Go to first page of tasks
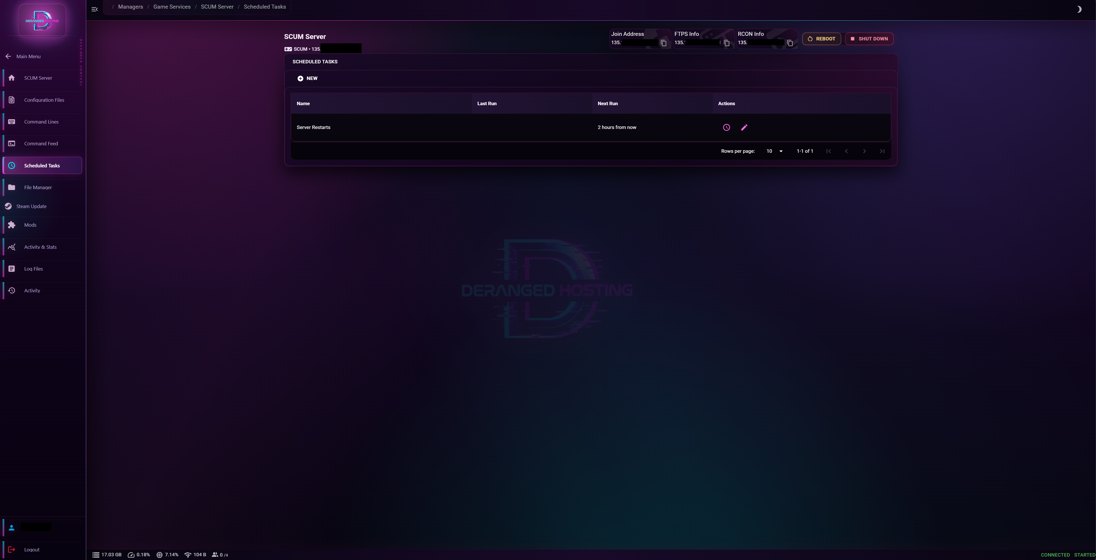1096x560 pixels. 829,151
